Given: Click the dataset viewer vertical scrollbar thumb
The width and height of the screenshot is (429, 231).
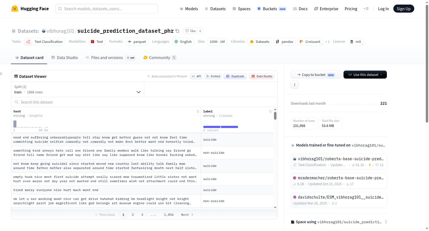Looking at the screenshot, I should pos(275,116).
